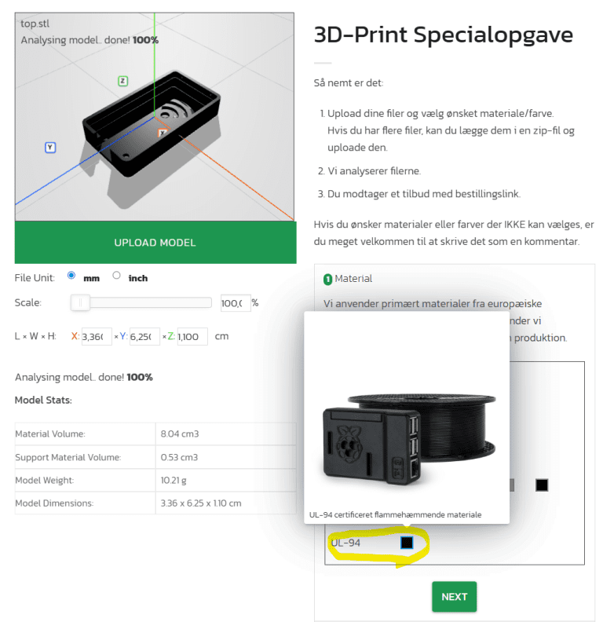Click the UPLOAD MODEL button
The image size is (603, 622).
155,243
